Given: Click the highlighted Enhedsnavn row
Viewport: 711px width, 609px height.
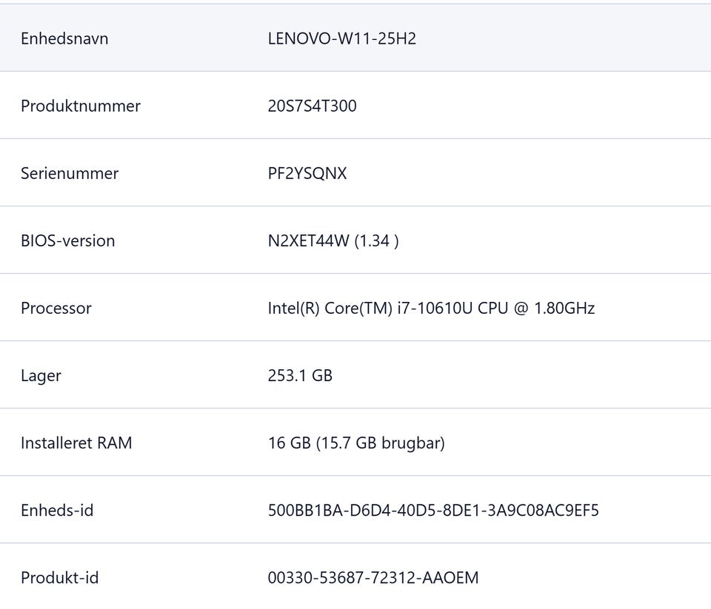Looking at the screenshot, I should (x=355, y=38).
